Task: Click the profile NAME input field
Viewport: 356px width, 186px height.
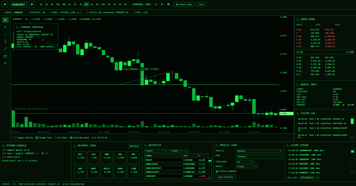Action: pos(259,156)
